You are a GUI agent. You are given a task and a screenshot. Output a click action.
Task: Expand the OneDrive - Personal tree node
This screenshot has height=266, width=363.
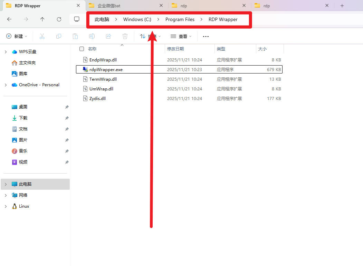6,85
